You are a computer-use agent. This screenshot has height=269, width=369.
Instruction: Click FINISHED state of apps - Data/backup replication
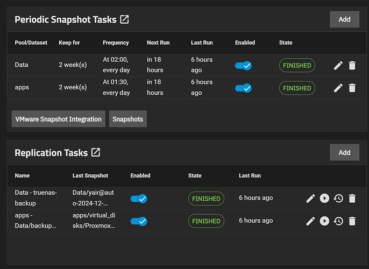(206, 221)
